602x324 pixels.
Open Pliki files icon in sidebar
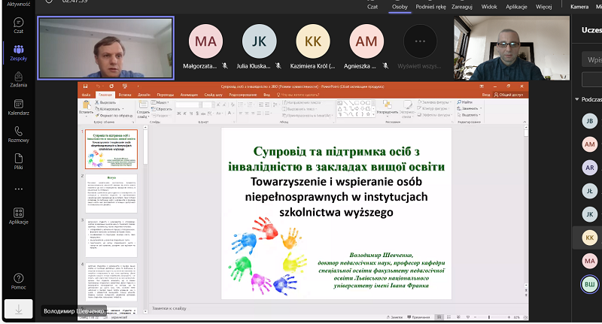point(18,162)
